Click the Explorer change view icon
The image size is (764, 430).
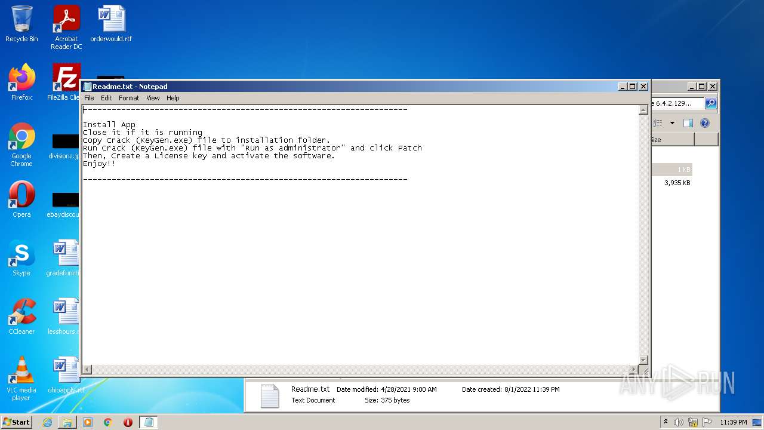tap(658, 123)
